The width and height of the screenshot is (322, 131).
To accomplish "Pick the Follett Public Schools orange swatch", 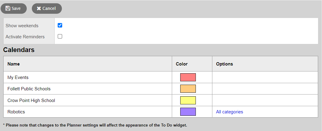I will [x=188, y=89].
